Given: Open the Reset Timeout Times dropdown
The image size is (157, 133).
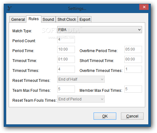Looking at the screenshot, I should point(81,79).
